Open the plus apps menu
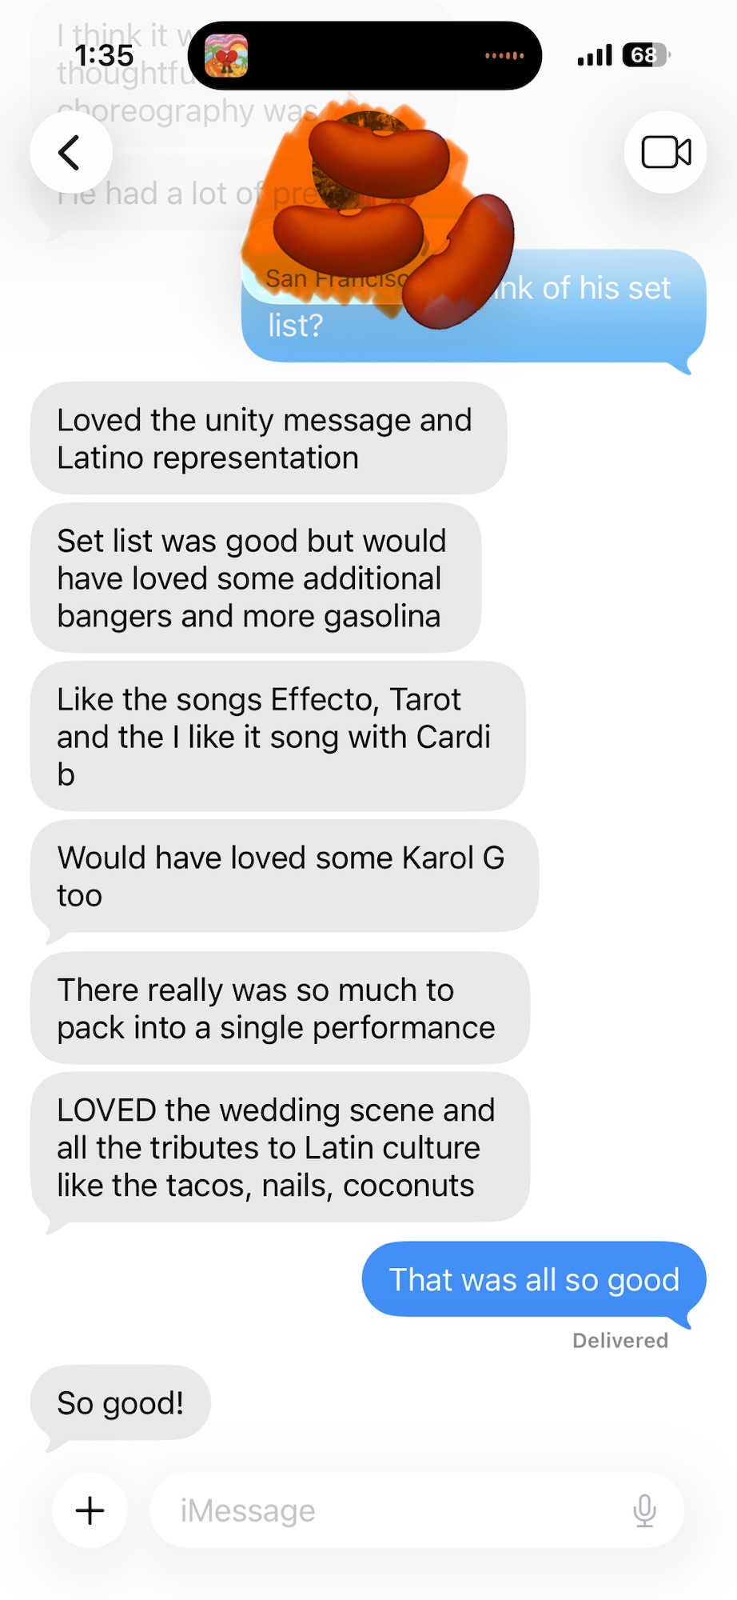Screen dimensions: 737x1600 (x=90, y=1510)
